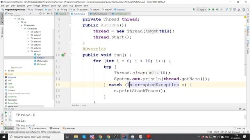
Task: Fold the run() method at line 10
Action: pos(70,55)
